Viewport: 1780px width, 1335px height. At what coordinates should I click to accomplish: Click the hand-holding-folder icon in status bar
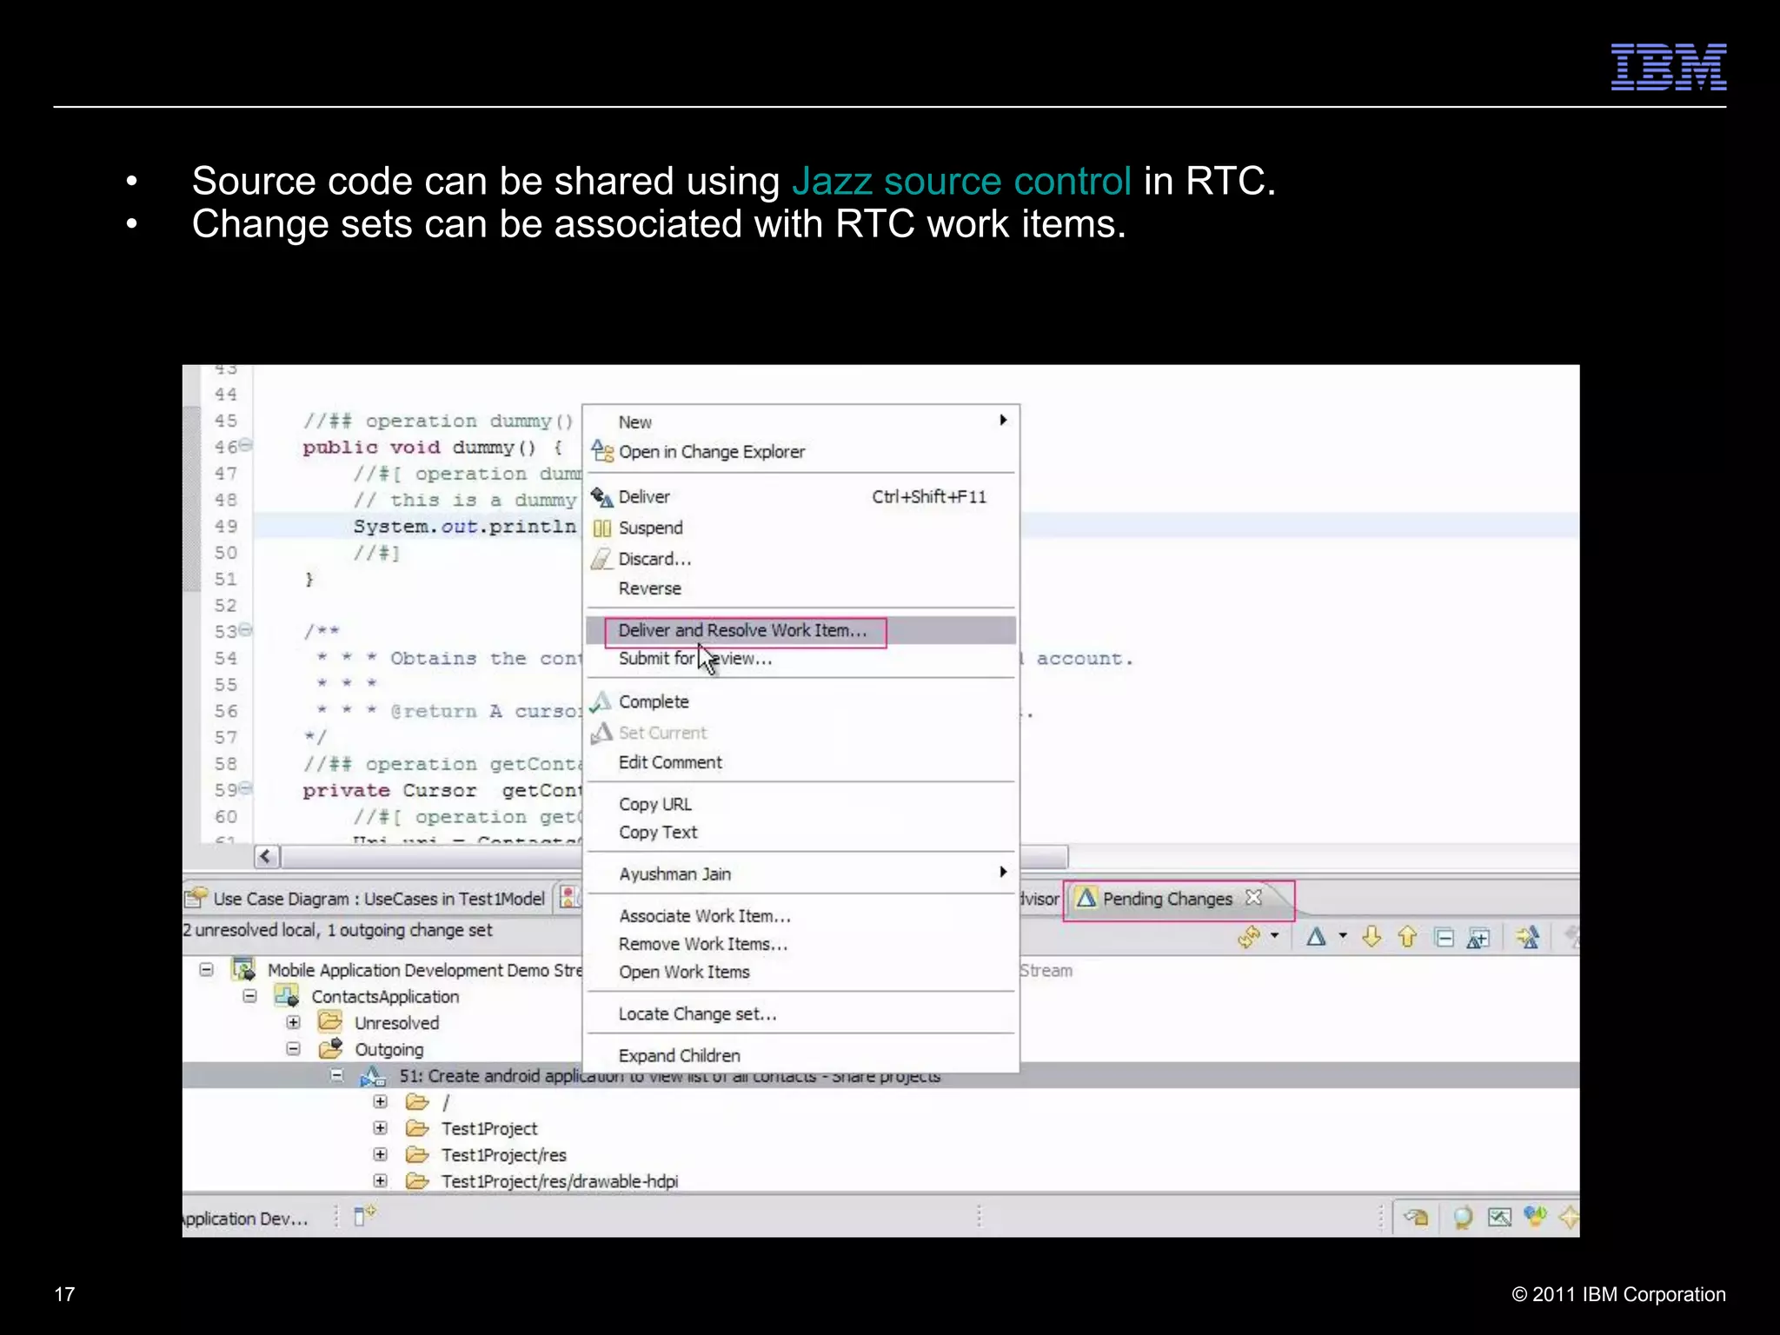coord(1417,1217)
